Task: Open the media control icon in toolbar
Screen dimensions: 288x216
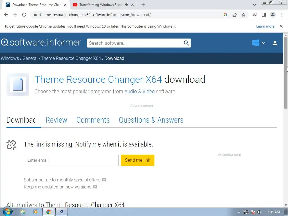Action: (255, 15)
